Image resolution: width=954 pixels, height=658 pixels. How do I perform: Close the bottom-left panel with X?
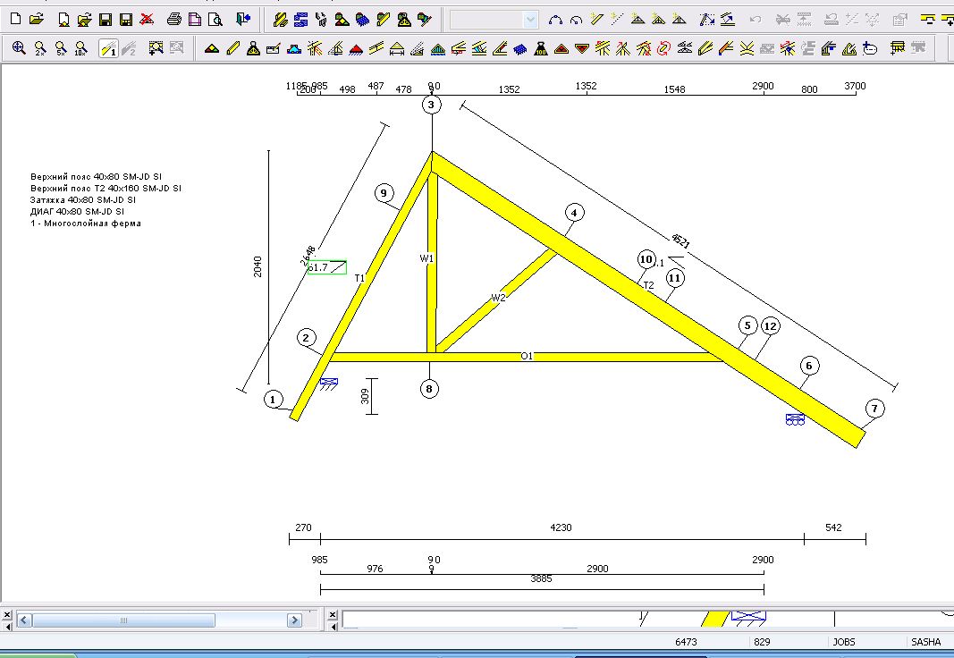pyautogui.click(x=7, y=615)
